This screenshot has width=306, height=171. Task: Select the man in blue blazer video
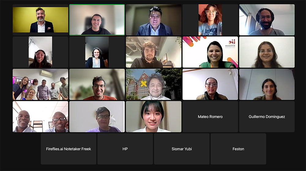[x=154, y=20]
